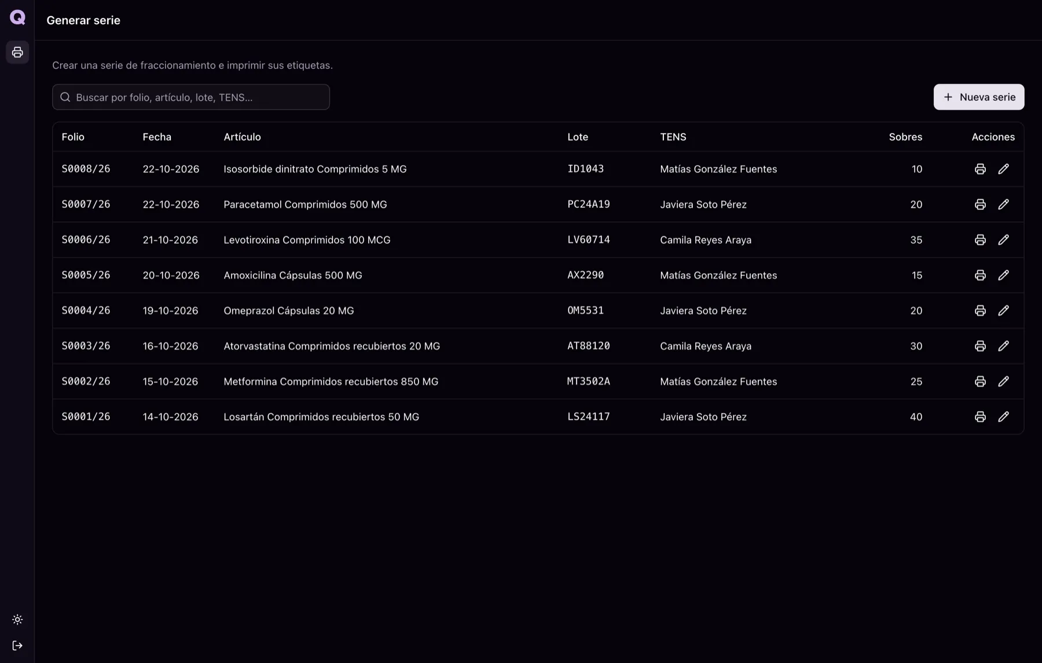Edit series S0003/26 with pencil icon
The width and height of the screenshot is (1042, 663).
1003,346
